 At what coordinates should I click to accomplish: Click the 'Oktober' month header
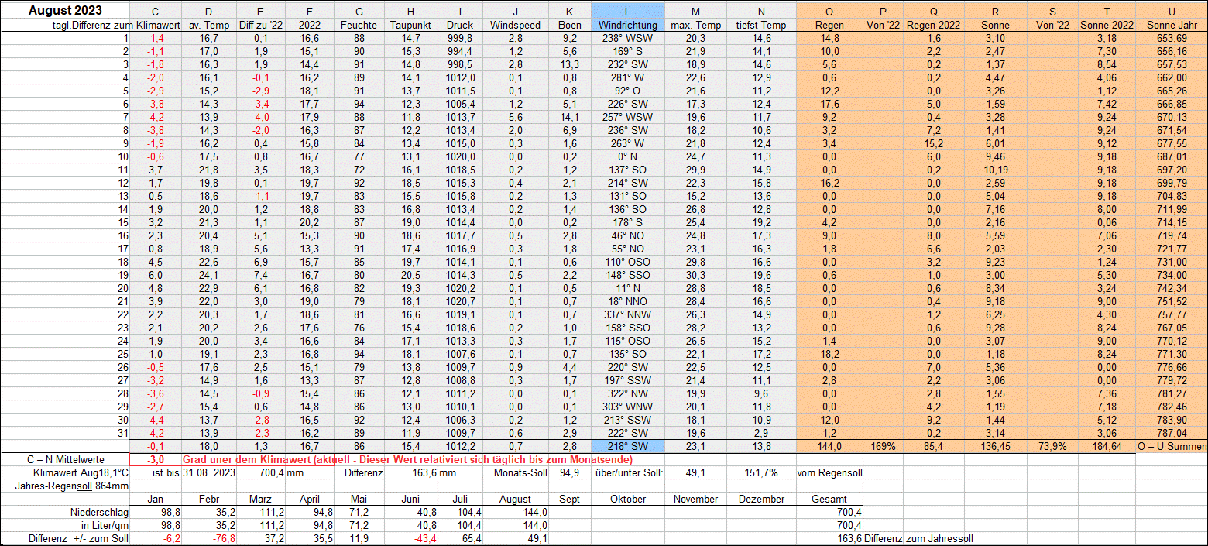627,499
